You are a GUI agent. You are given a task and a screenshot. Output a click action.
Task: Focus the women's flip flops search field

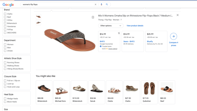coord(58,5)
